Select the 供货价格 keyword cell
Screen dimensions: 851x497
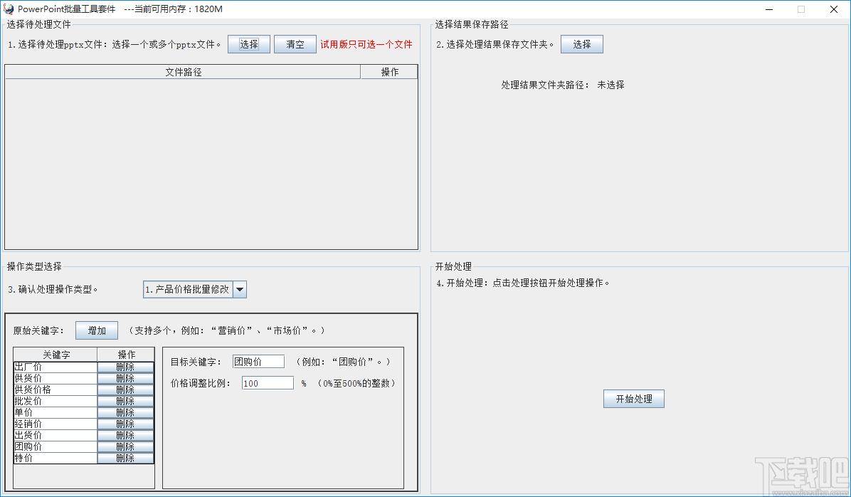tap(55, 390)
